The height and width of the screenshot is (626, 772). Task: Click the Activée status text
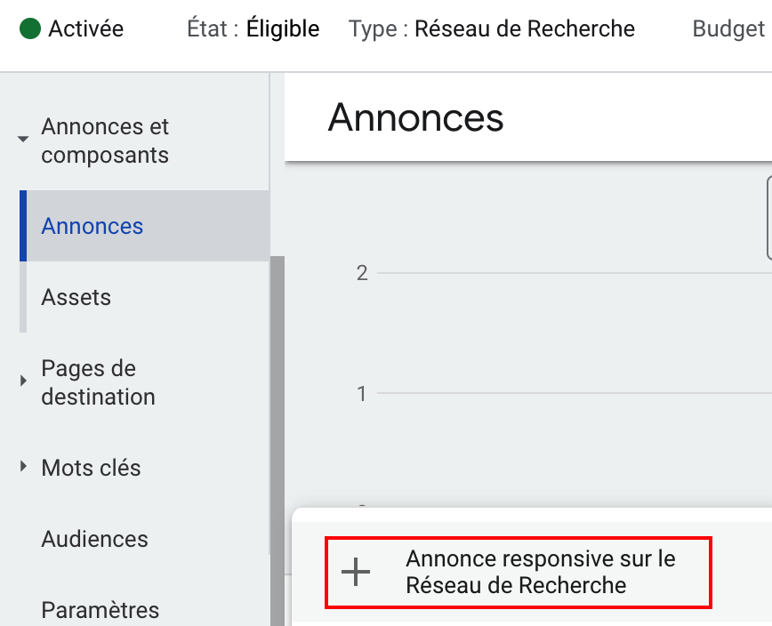tap(86, 29)
